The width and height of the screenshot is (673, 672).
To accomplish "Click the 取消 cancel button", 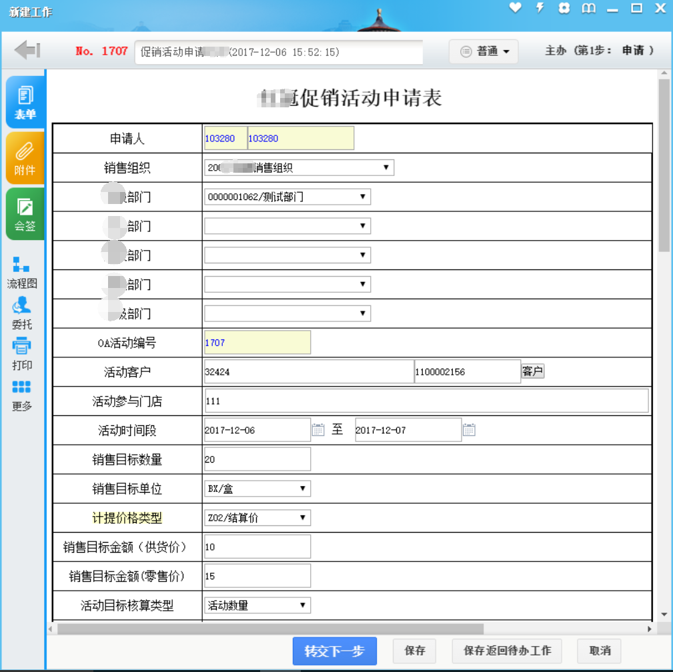I will pyautogui.click(x=599, y=651).
